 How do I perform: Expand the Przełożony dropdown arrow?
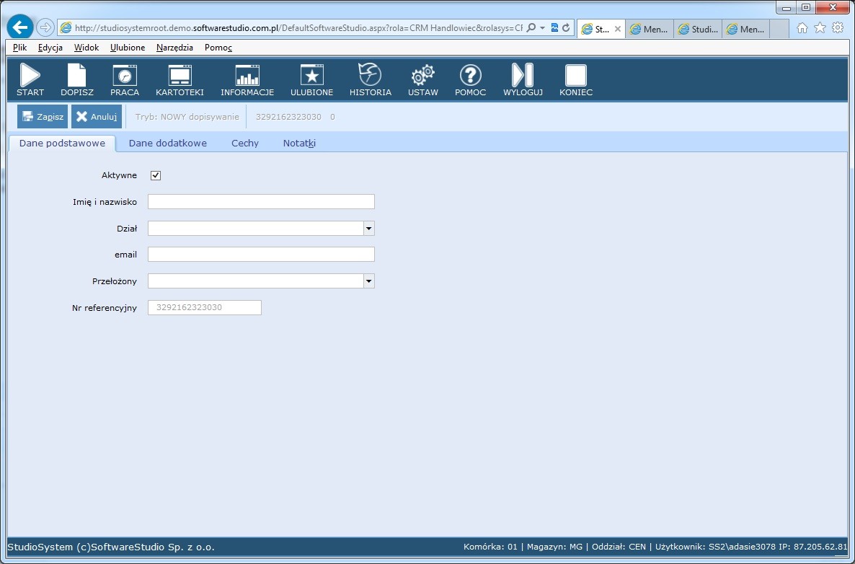[x=368, y=281]
